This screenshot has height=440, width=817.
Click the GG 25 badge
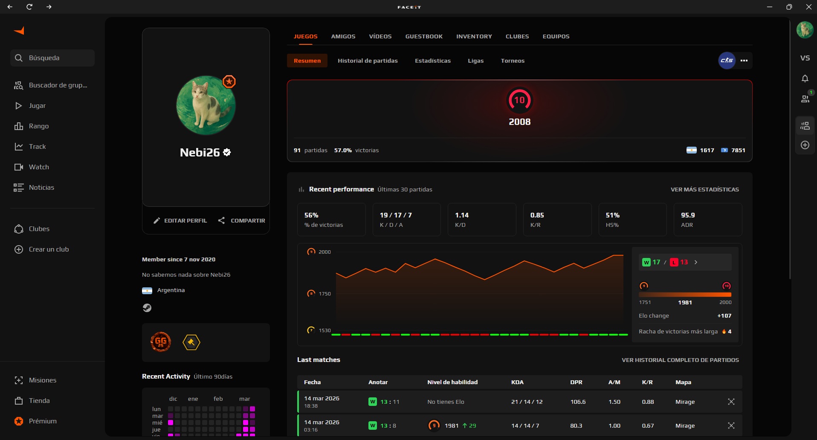click(x=161, y=342)
